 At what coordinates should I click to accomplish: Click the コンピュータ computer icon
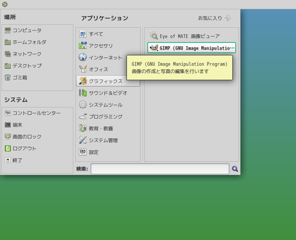tap(7, 30)
